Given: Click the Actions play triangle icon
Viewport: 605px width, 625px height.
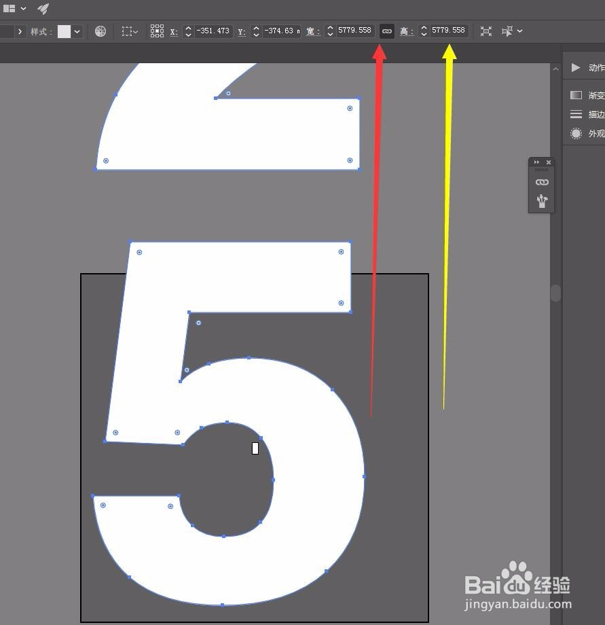Looking at the screenshot, I should 576,67.
